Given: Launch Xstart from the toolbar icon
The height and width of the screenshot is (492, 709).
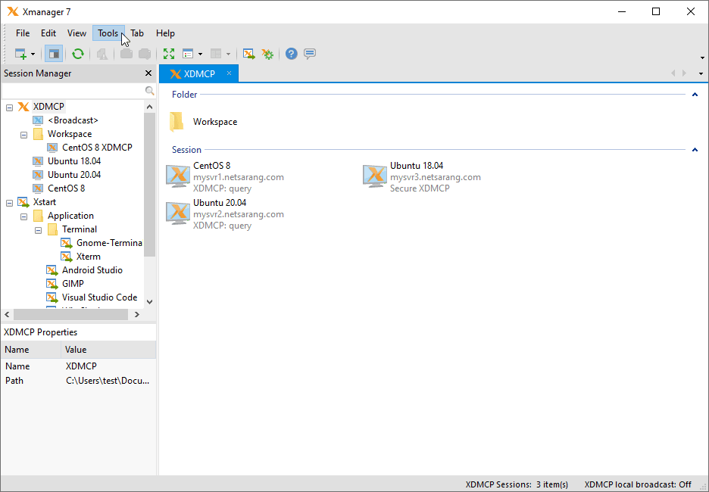Looking at the screenshot, I should click(248, 54).
